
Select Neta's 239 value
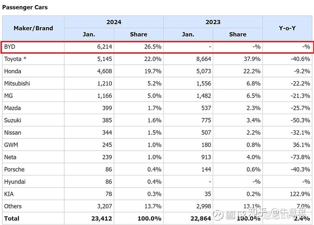click(x=89, y=157)
